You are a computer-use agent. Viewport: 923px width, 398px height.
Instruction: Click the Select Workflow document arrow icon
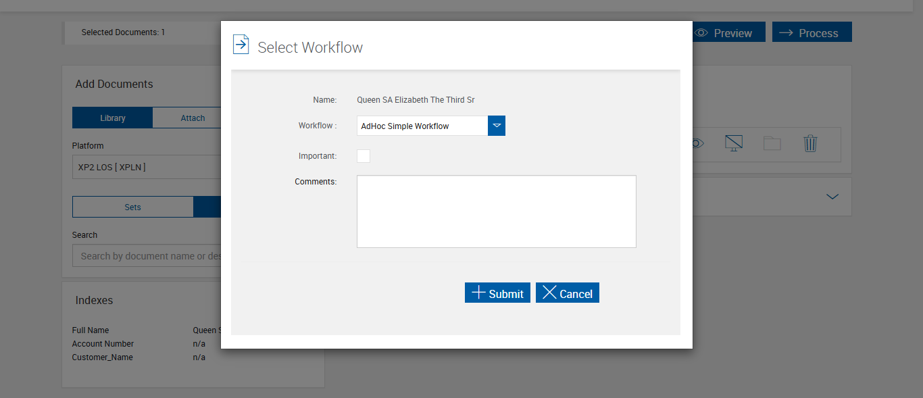click(x=241, y=45)
